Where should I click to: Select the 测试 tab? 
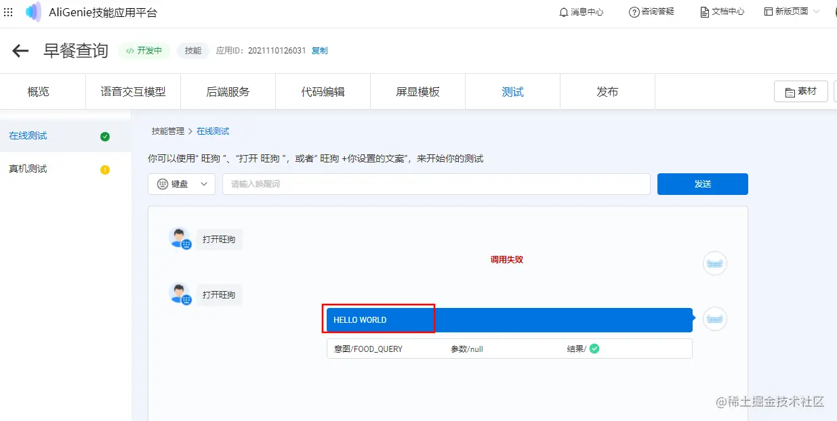[513, 92]
